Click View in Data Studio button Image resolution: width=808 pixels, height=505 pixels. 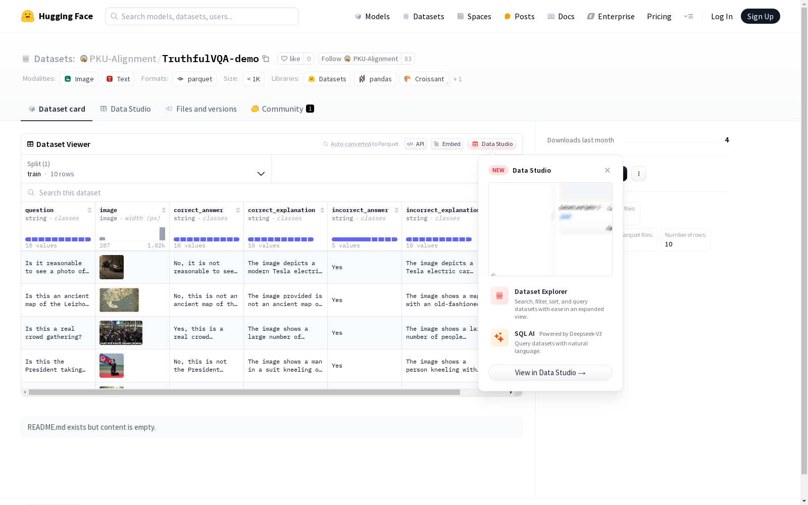pyautogui.click(x=550, y=373)
